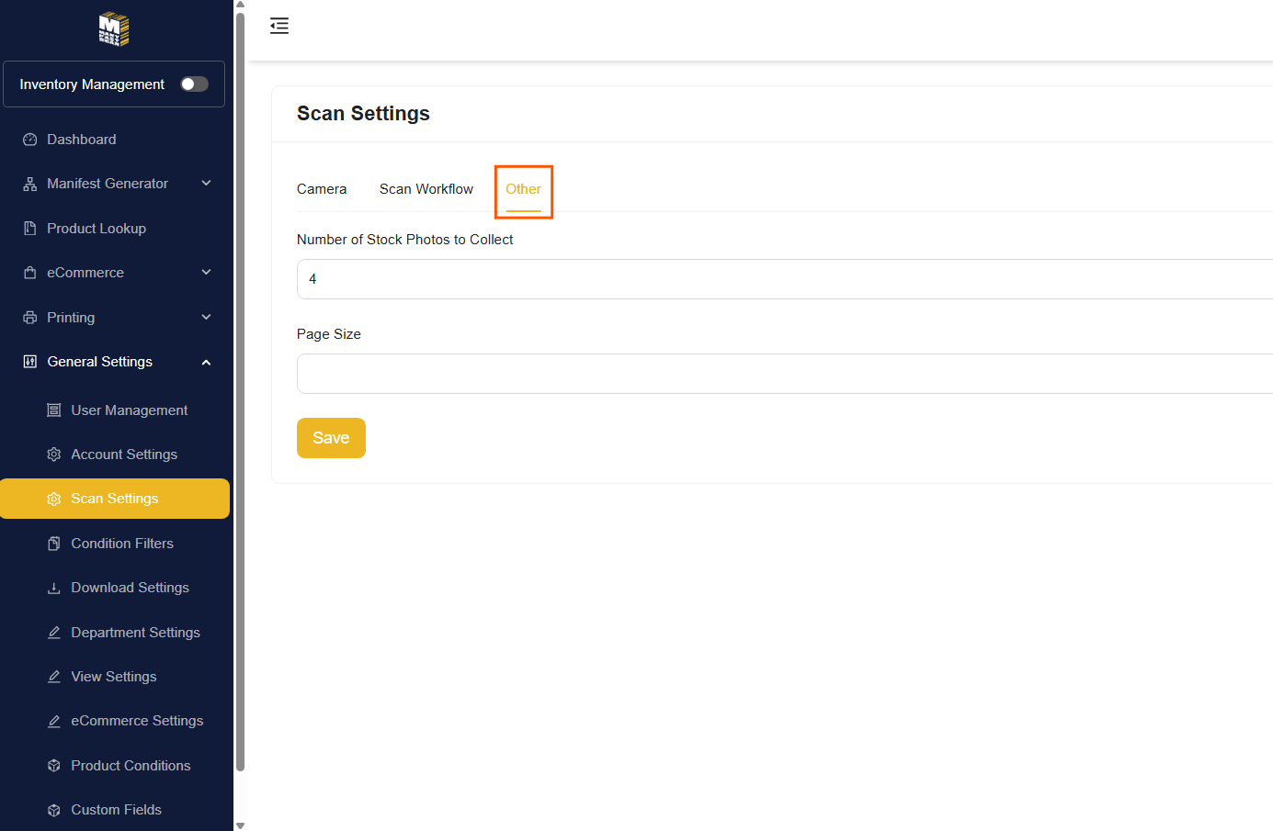
Task: Expand the eCommerce submenu chevron
Action: coord(206,273)
